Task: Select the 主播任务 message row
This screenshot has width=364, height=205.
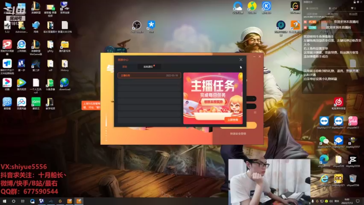Action: 149,76
